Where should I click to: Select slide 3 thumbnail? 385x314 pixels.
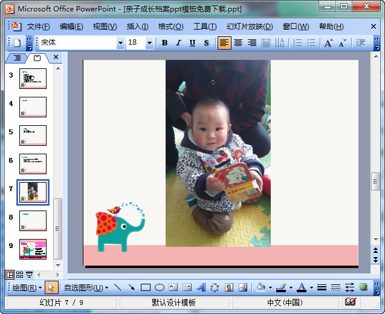pos(33,79)
